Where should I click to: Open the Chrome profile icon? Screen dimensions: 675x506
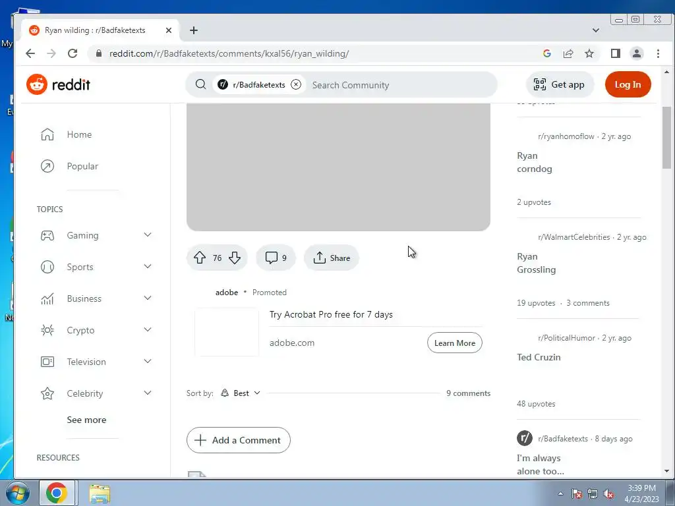(x=637, y=53)
